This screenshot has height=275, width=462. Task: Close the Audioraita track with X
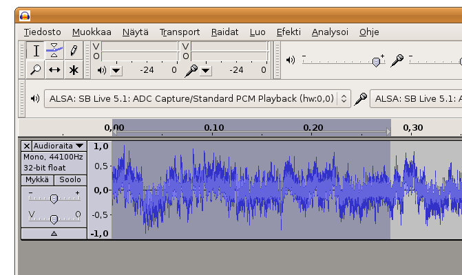point(27,146)
